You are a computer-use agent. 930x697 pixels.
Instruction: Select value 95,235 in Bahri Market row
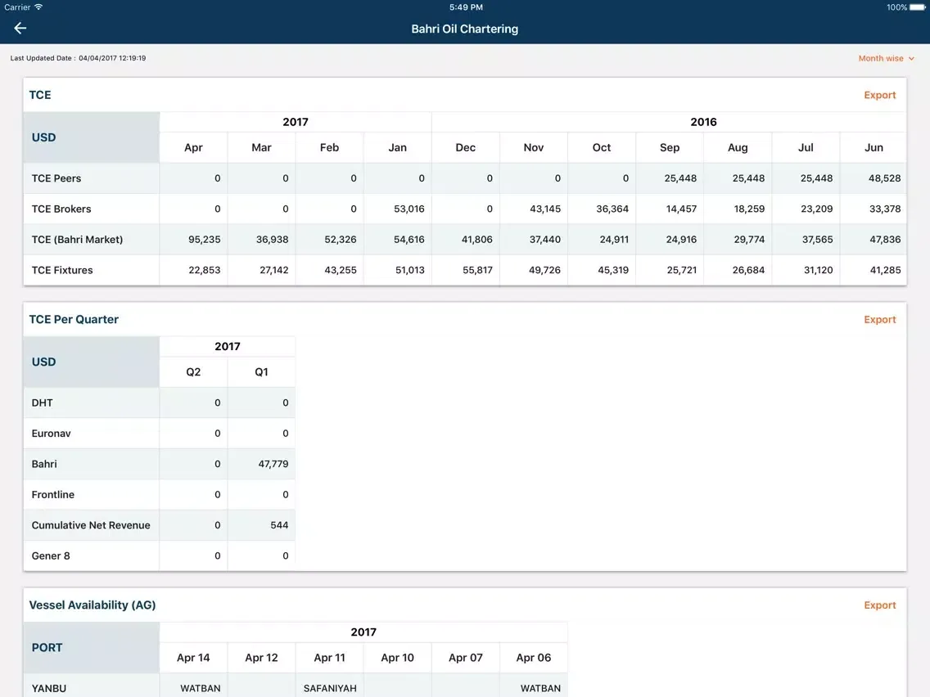coord(204,240)
